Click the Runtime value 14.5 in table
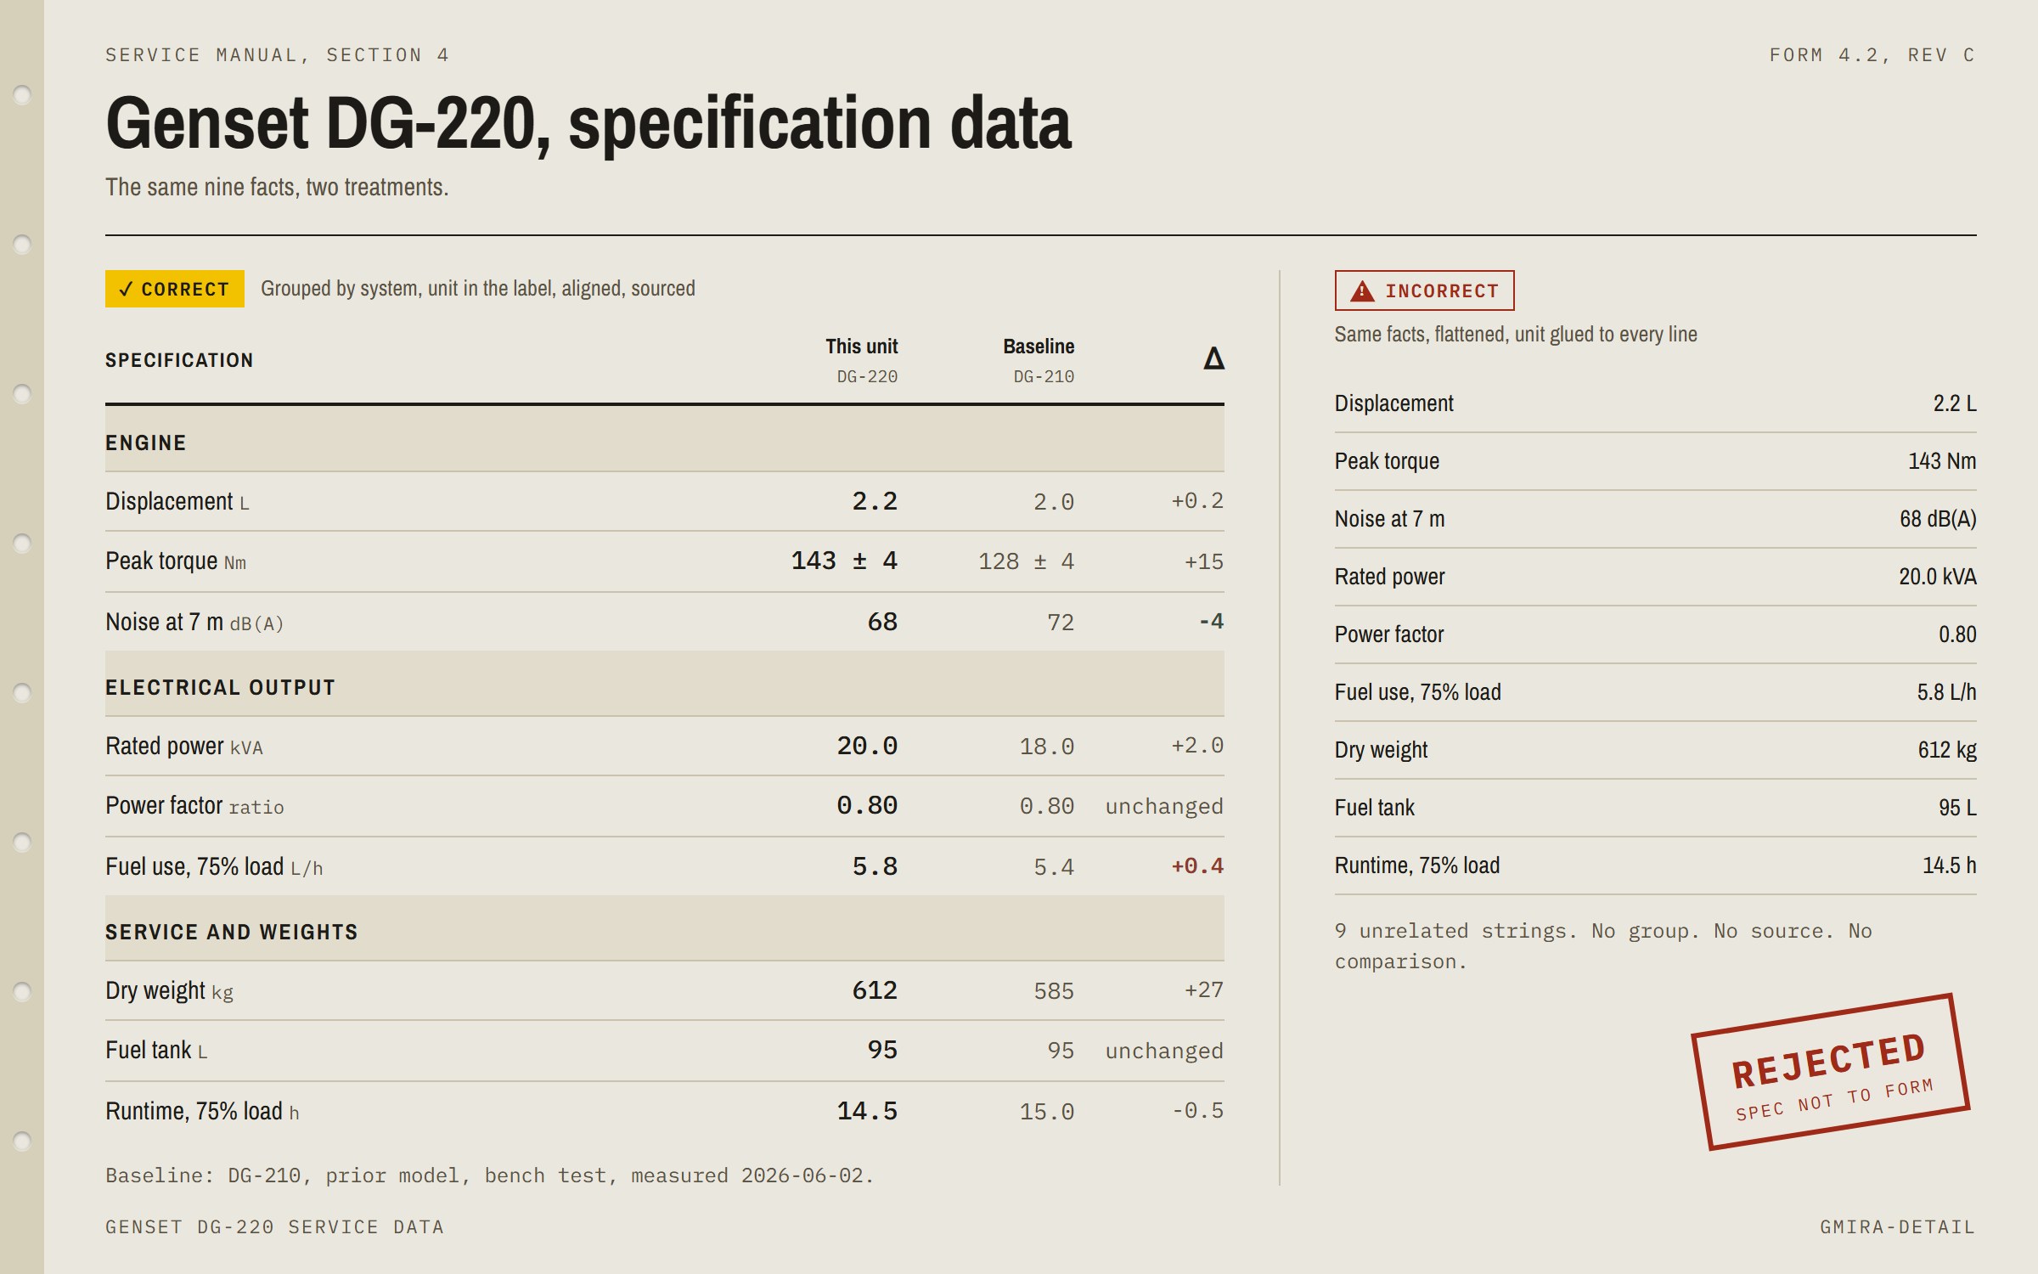This screenshot has width=2038, height=1274. (867, 1111)
